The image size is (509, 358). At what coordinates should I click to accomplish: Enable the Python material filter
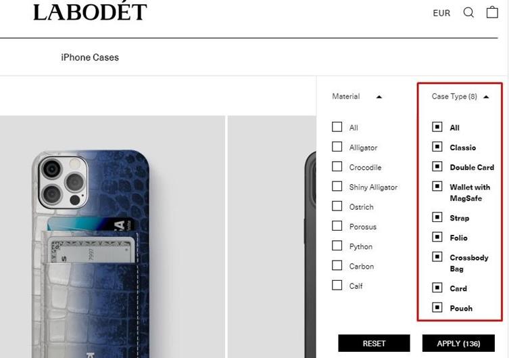pyautogui.click(x=337, y=246)
